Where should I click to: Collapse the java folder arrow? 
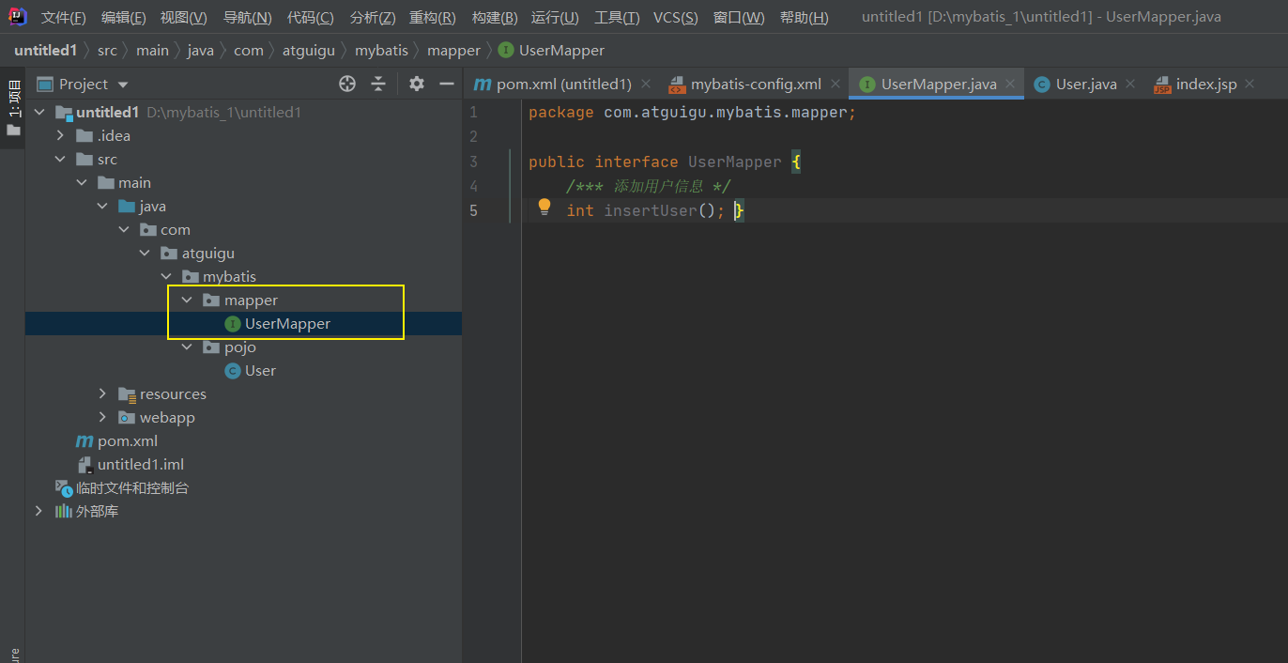103,207
